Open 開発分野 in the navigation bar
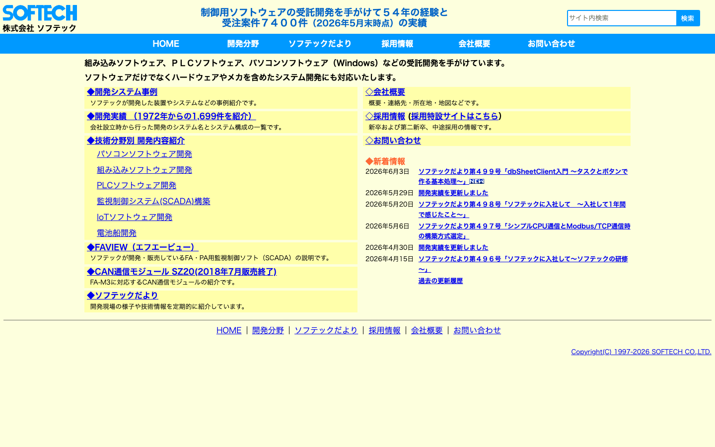 tap(243, 44)
